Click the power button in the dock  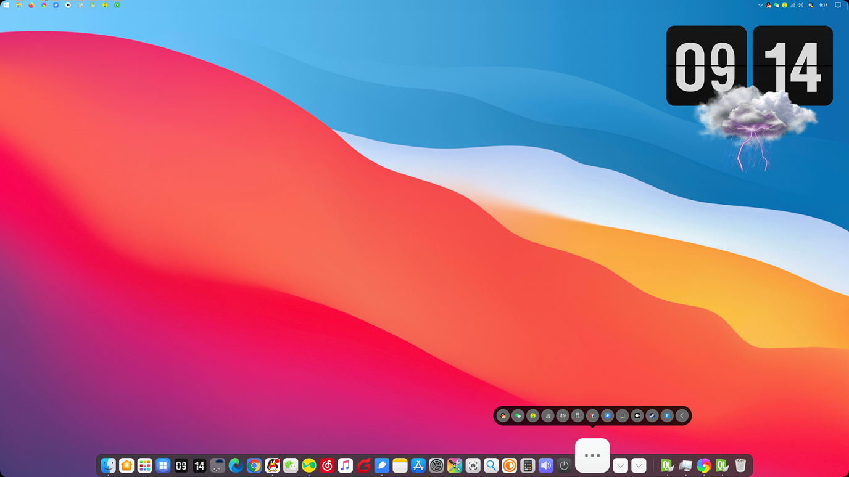click(564, 465)
